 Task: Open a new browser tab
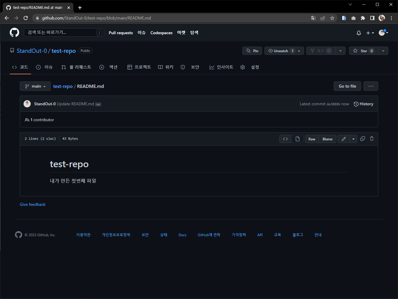(80, 8)
